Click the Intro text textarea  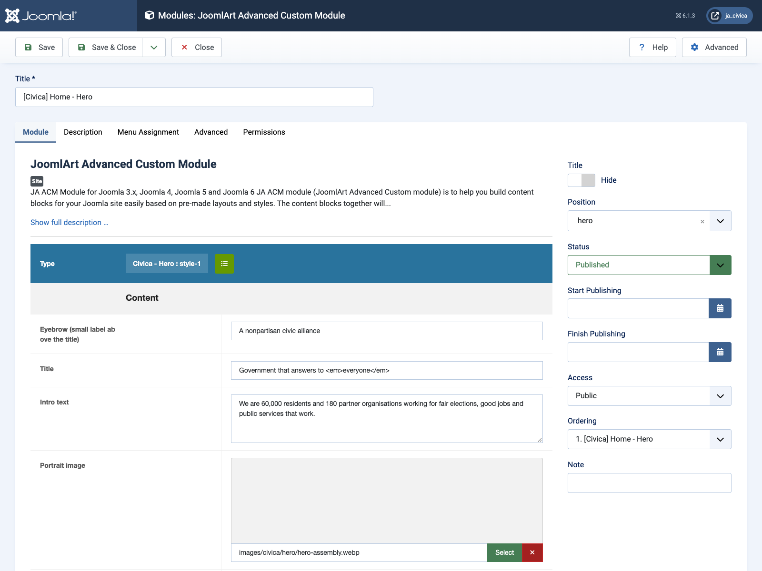387,419
